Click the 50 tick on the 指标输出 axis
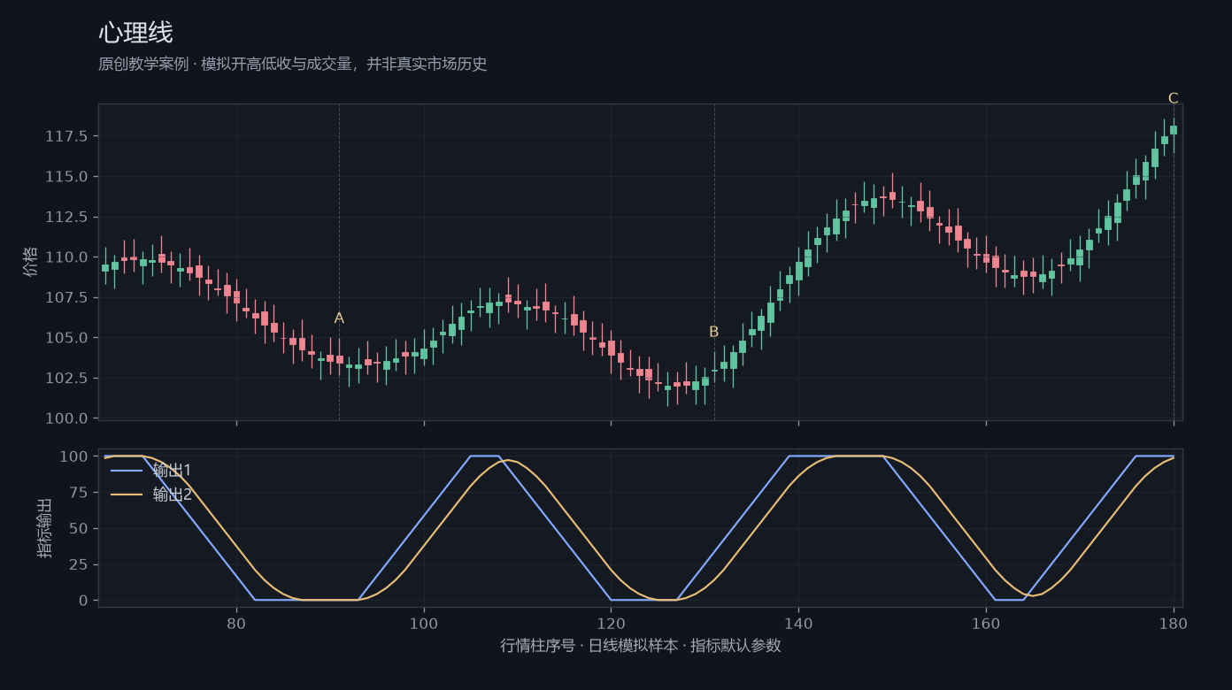The image size is (1232, 690). (79, 528)
